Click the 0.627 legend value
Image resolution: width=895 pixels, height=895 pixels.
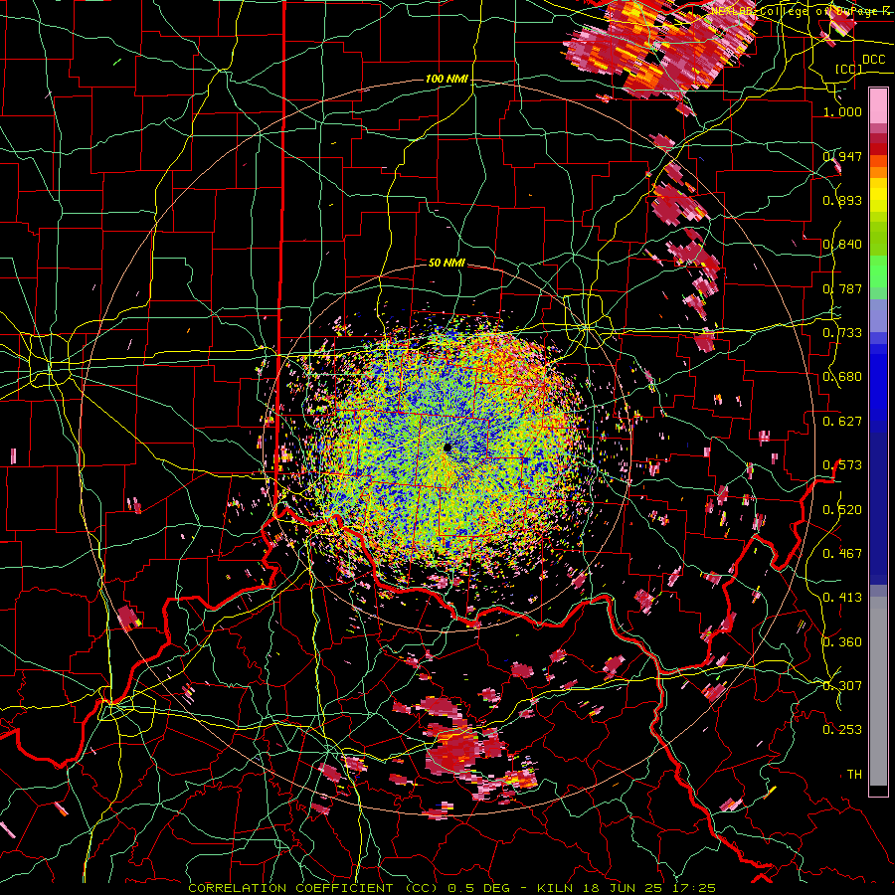pyautogui.click(x=842, y=421)
